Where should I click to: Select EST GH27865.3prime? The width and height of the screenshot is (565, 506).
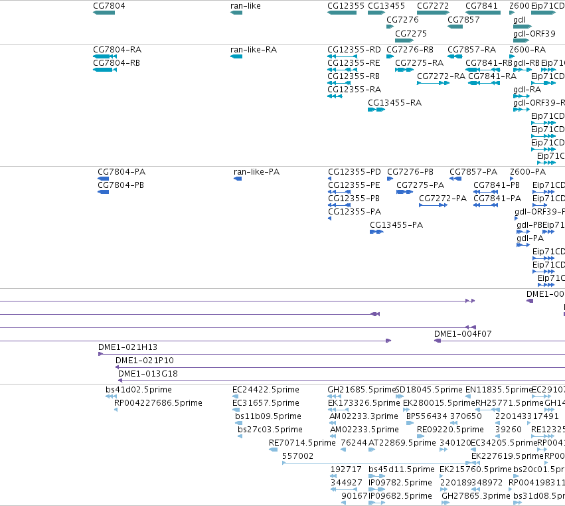tap(475, 496)
